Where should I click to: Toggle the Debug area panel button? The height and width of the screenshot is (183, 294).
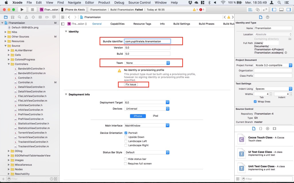pyautogui.click(x=281, y=9)
